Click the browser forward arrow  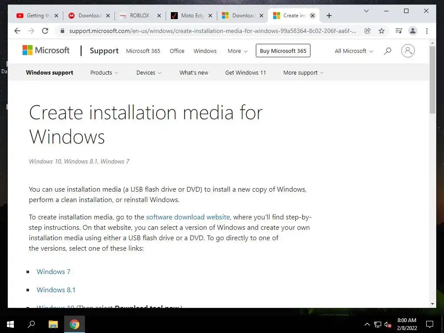click(31, 31)
